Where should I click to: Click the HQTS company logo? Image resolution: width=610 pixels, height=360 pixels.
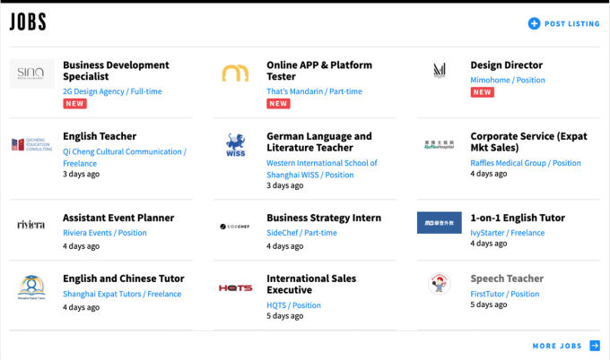click(235, 287)
